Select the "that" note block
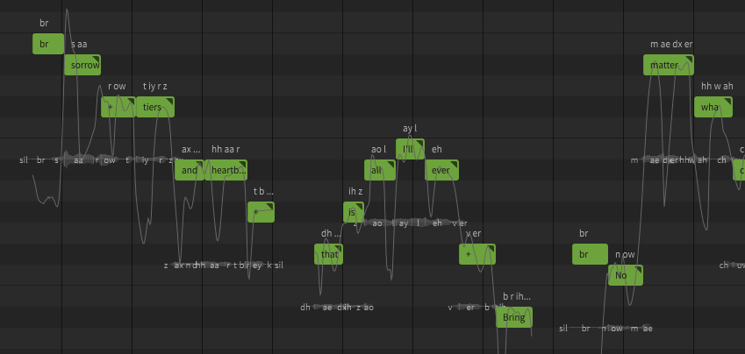Image resolution: width=745 pixels, height=354 pixels. point(328,254)
